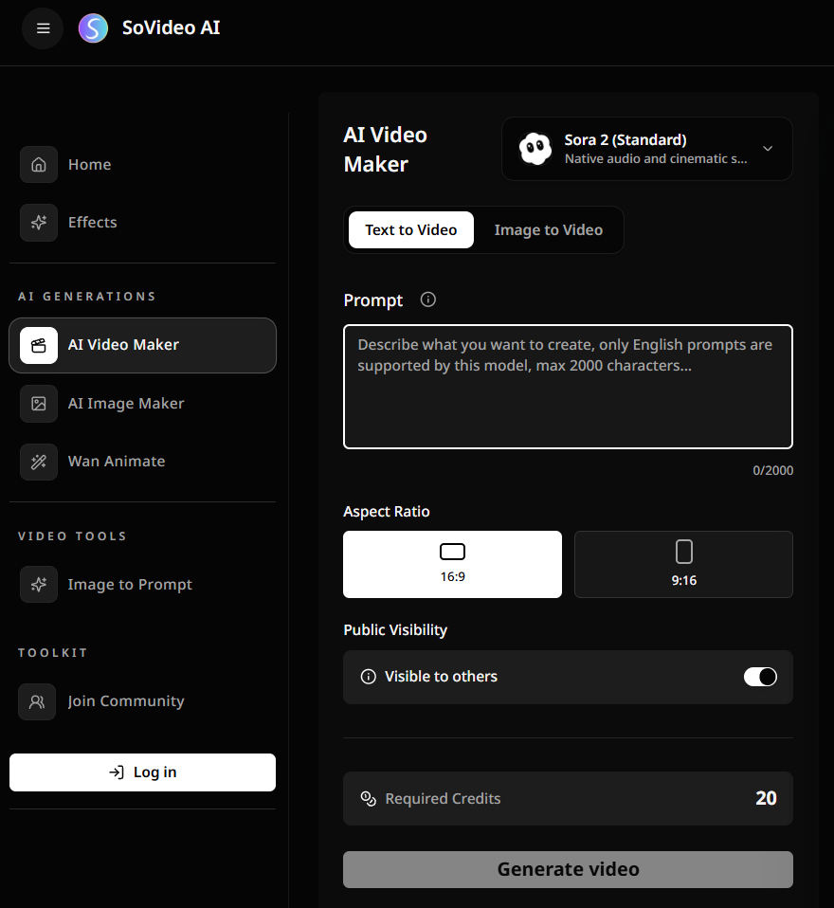Viewport: 834px width, 908px height.
Task: Click the Effects sparkle icon
Action: point(39,223)
